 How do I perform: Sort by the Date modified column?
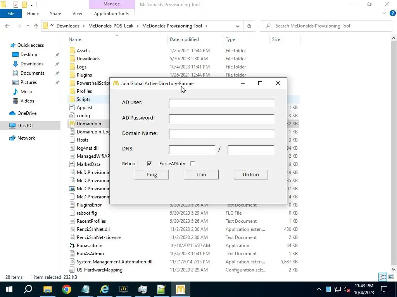coord(184,39)
